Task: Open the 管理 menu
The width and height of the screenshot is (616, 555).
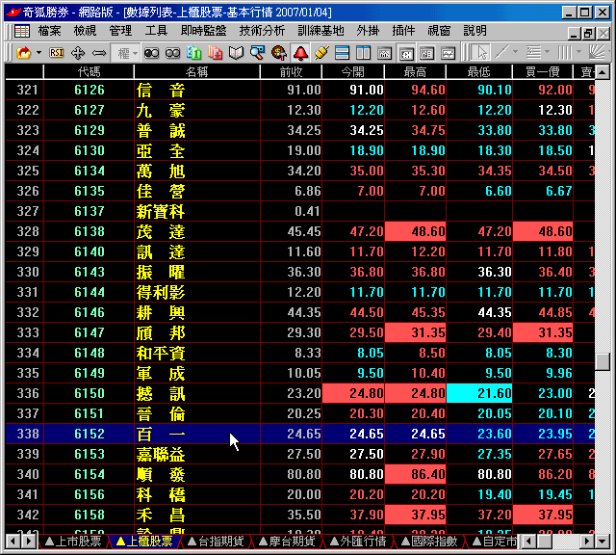Action: coord(120,31)
